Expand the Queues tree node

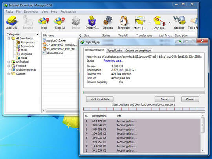coord(9,74)
